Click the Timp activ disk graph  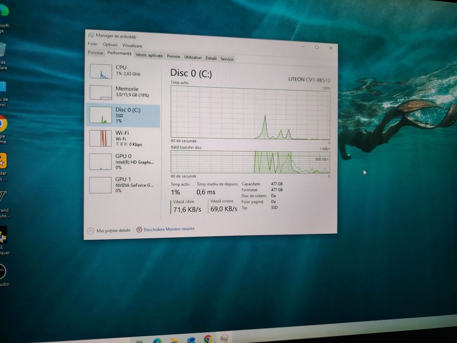(250, 113)
